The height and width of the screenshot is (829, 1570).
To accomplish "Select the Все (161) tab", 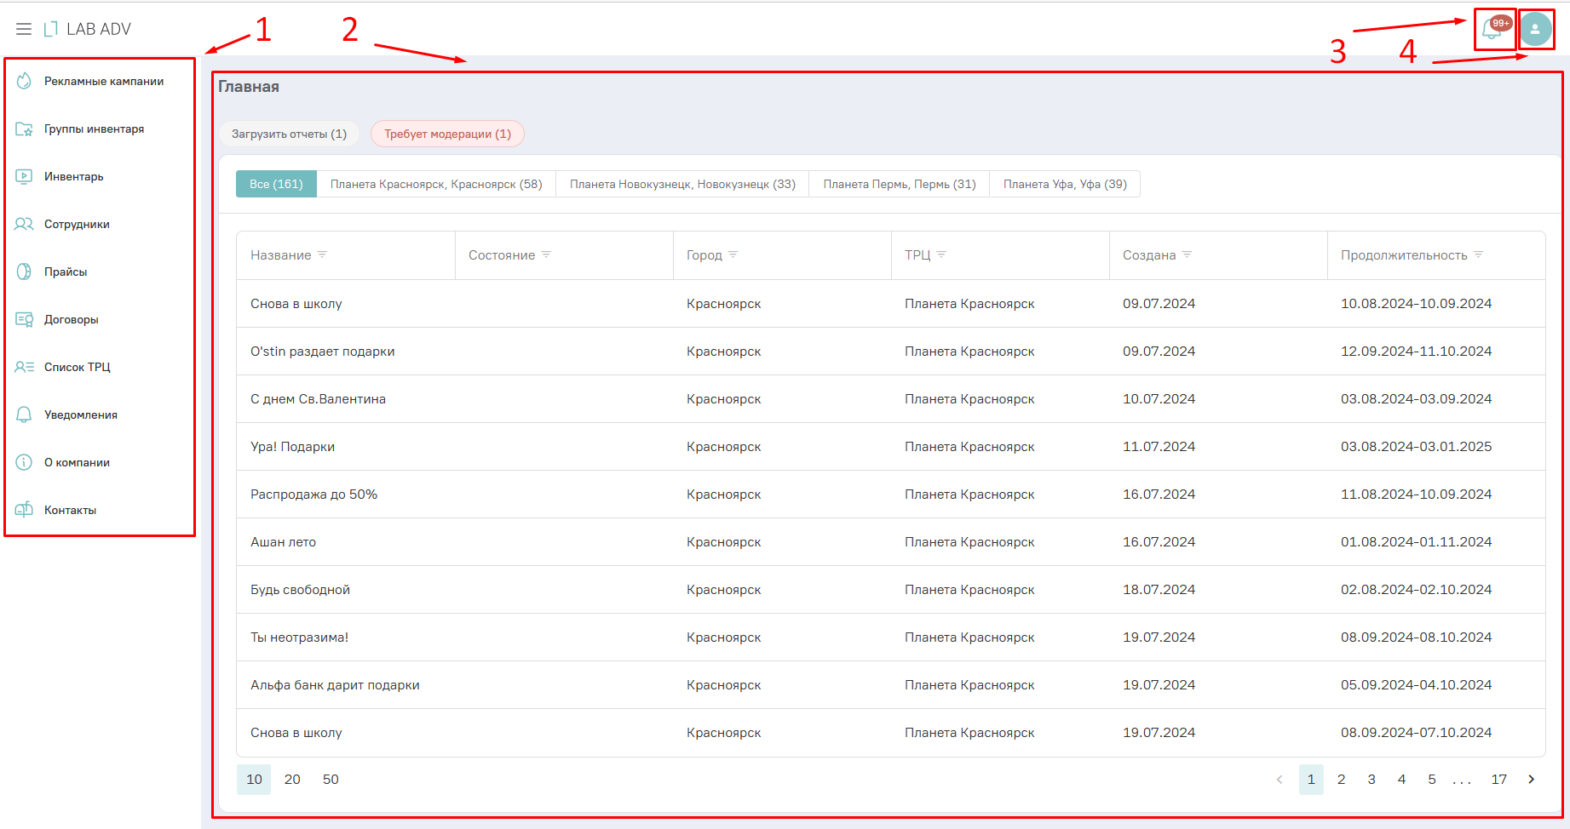I will (x=276, y=184).
